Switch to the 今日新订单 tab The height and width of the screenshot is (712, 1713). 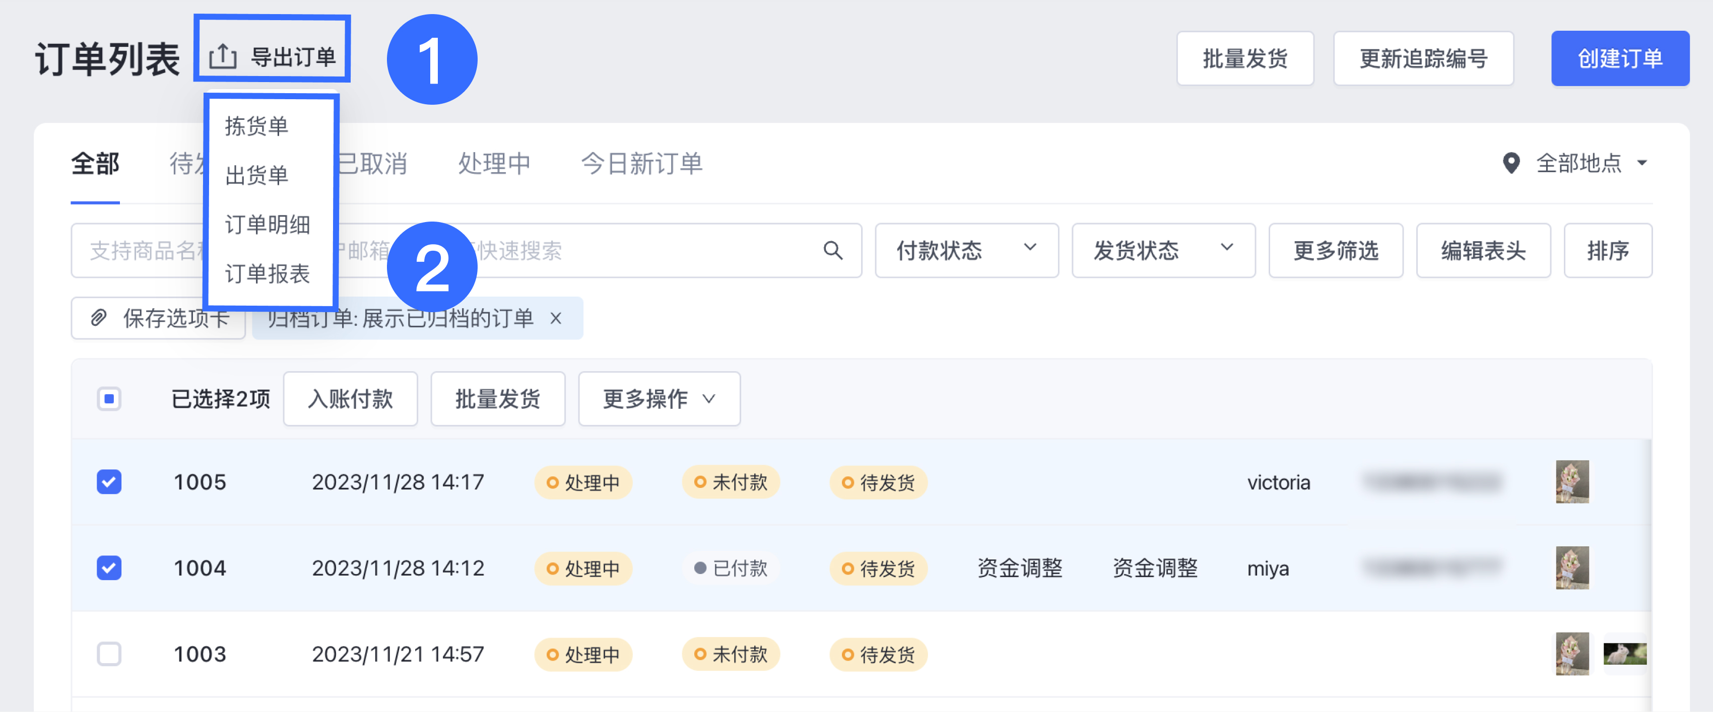pyautogui.click(x=641, y=163)
